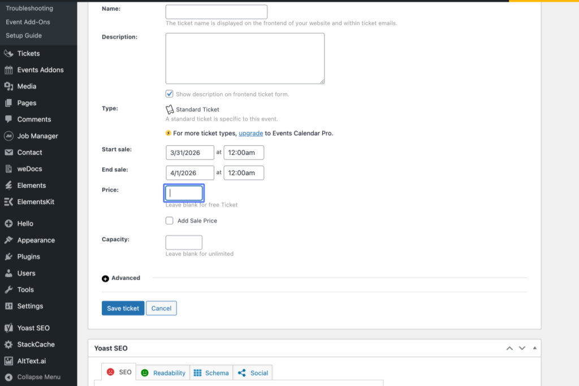Click the Save ticket button
Screen dimensions: 579x386
[123, 308]
